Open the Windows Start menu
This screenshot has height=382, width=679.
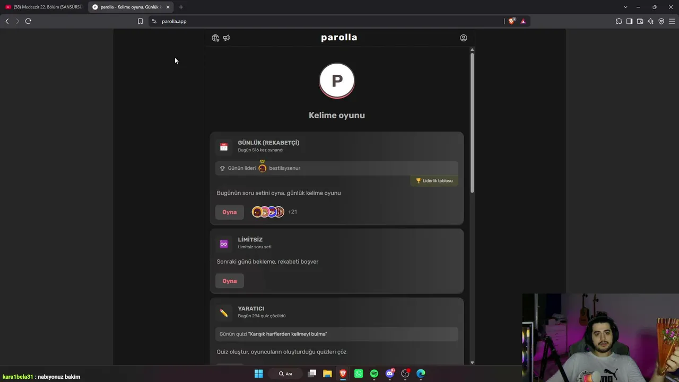pyautogui.click(x=258, y=374)
